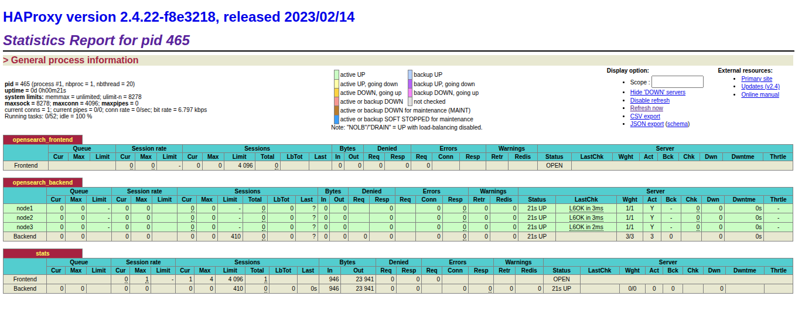This screenshot has height=313, width=795.
Task: Select the opensearch_frontend section header
Action: click(43, 140)
